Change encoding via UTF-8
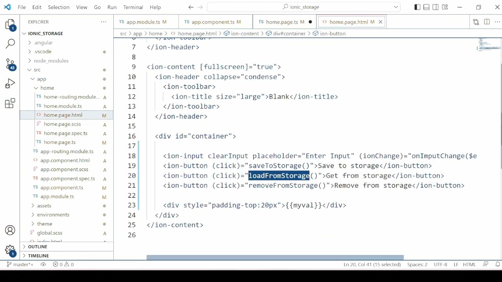The height and width of the screenshot is (282, 502). [440, 264]
